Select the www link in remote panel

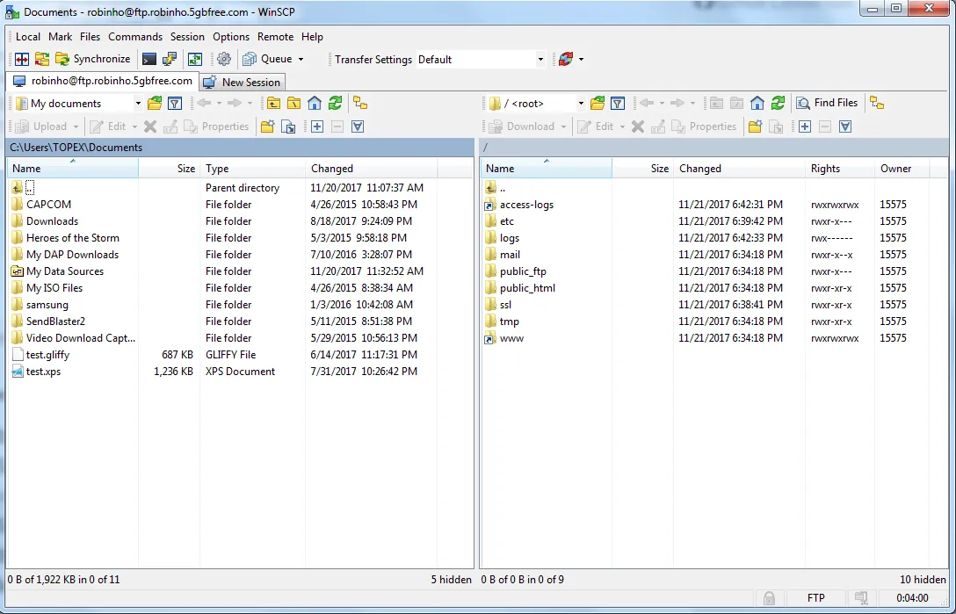[511, 338]
